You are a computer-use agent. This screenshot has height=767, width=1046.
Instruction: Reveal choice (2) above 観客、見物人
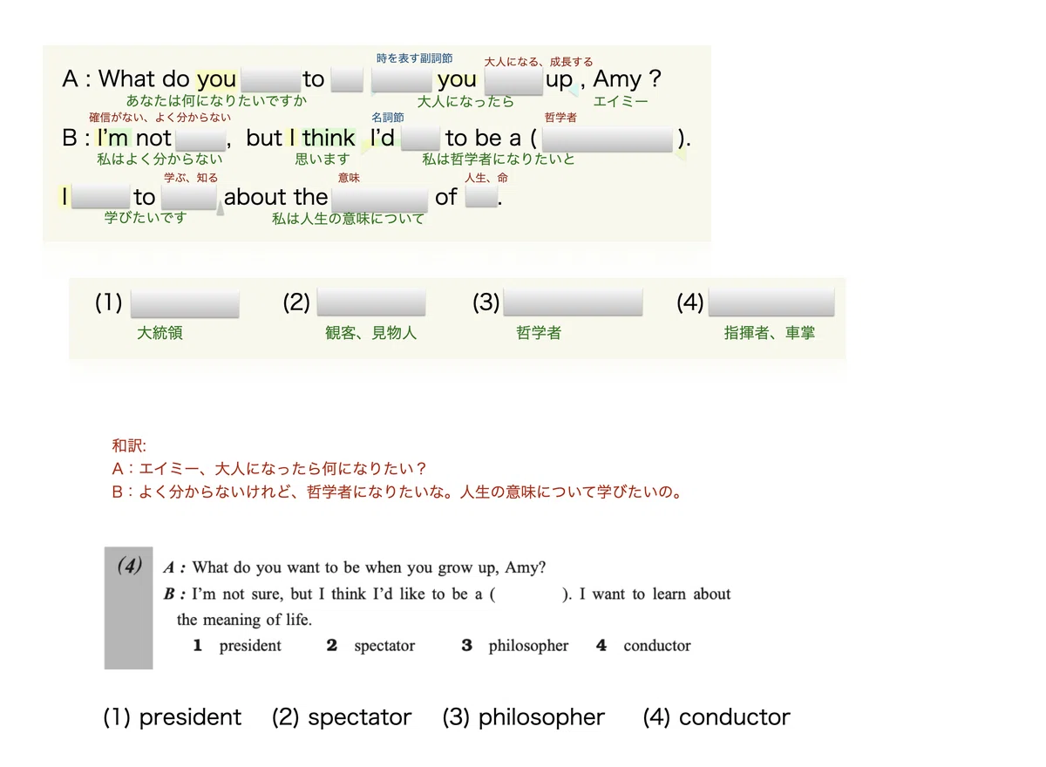(371, 303)
